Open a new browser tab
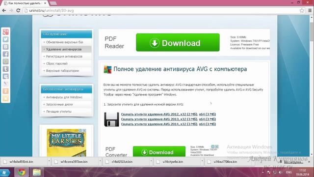This screenshot has width=314, height=177. [x=53, y=3]
